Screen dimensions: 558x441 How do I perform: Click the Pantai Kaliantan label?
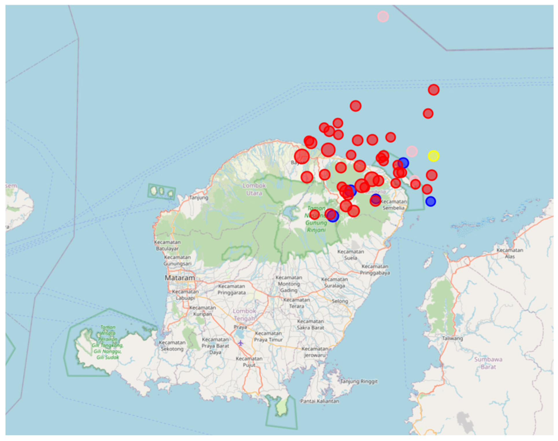[x=319, y=401]
